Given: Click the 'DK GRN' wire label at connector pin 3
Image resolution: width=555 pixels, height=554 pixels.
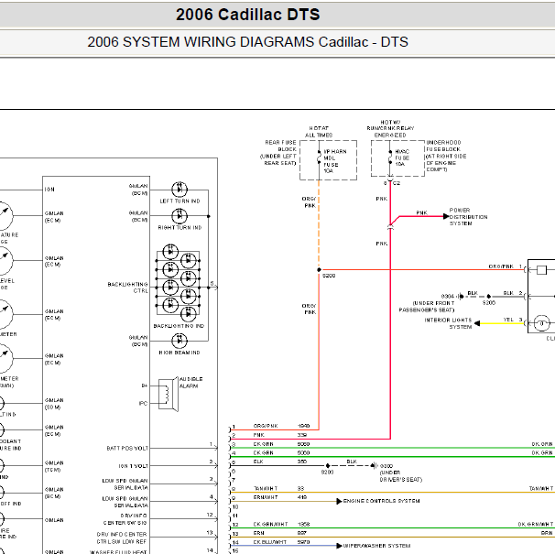Looking at the screenshot, I should point(263,444).
